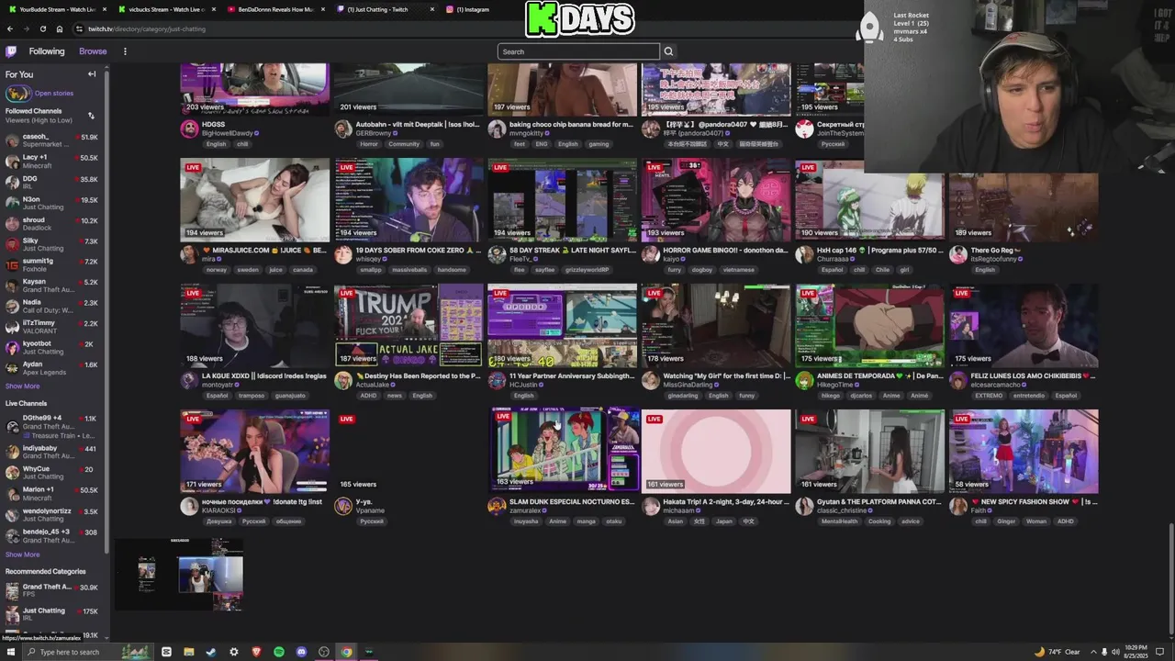Open Grand Theft Auto recommended category
Screen dimensions: 1175x661
(x=53, y=590)
